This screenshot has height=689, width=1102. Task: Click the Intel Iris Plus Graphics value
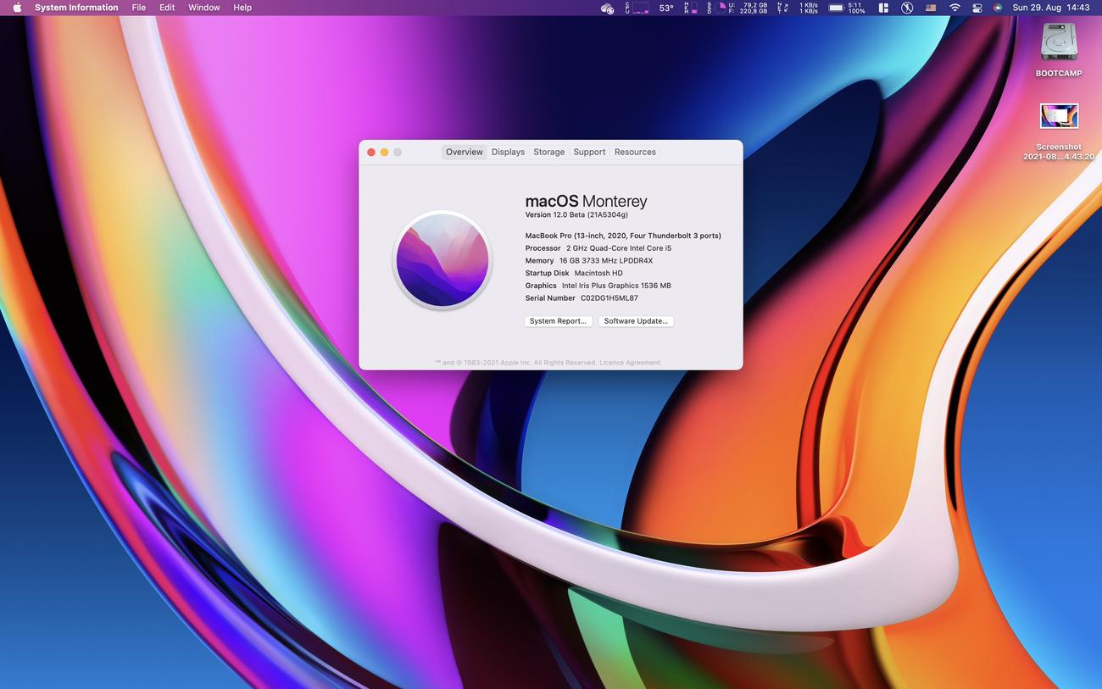click(x=616, y=286)
